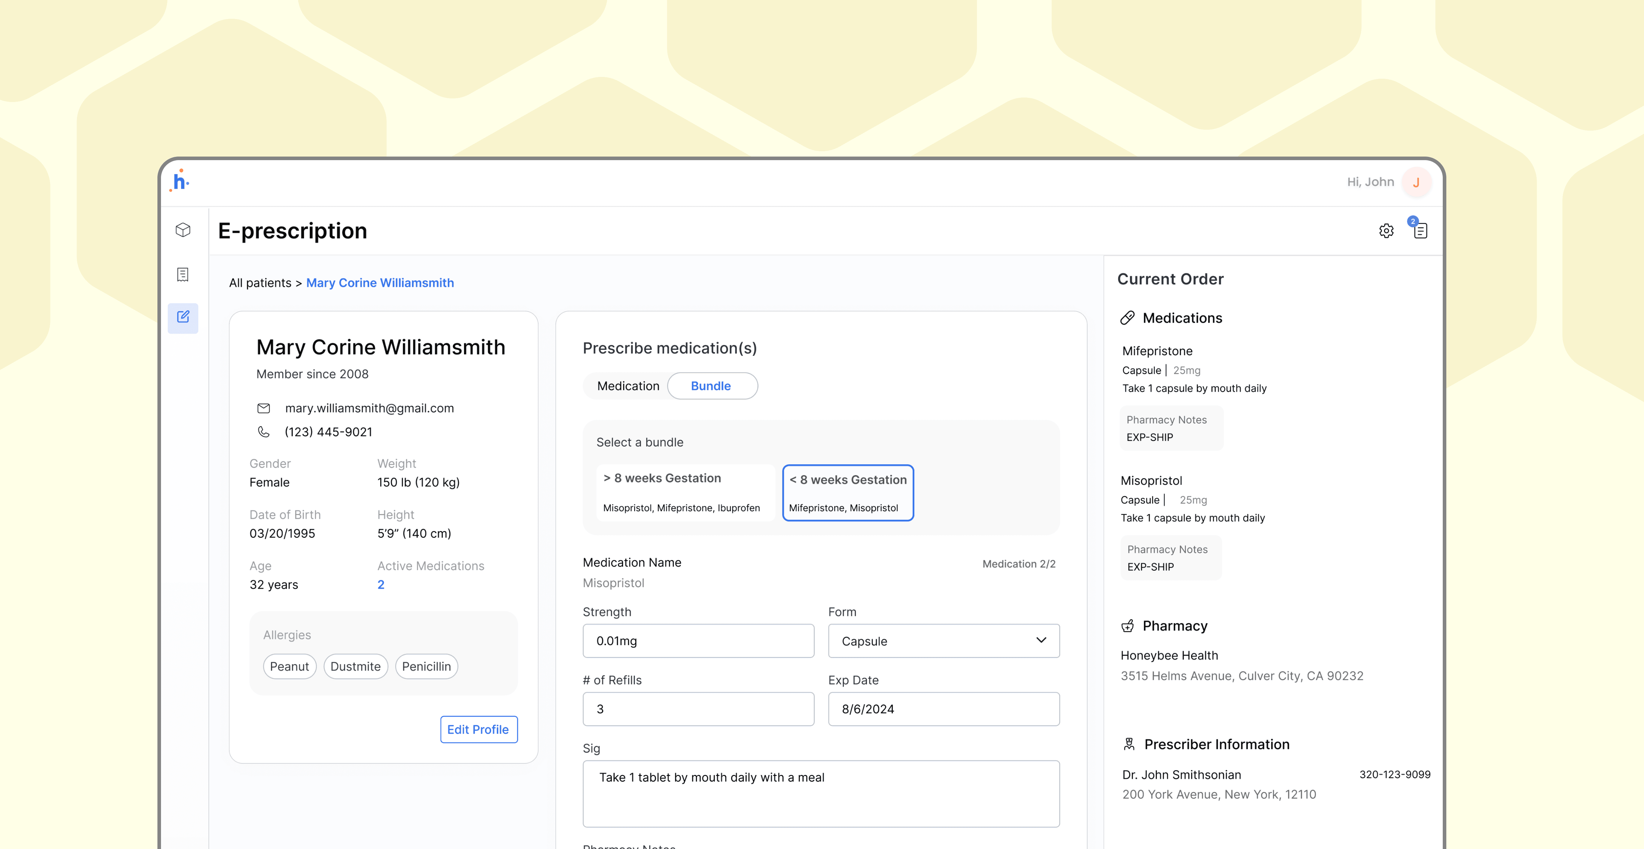Click the email envelope icon
The height and width of the screenshot is (849, 1644).
(264, 409)
